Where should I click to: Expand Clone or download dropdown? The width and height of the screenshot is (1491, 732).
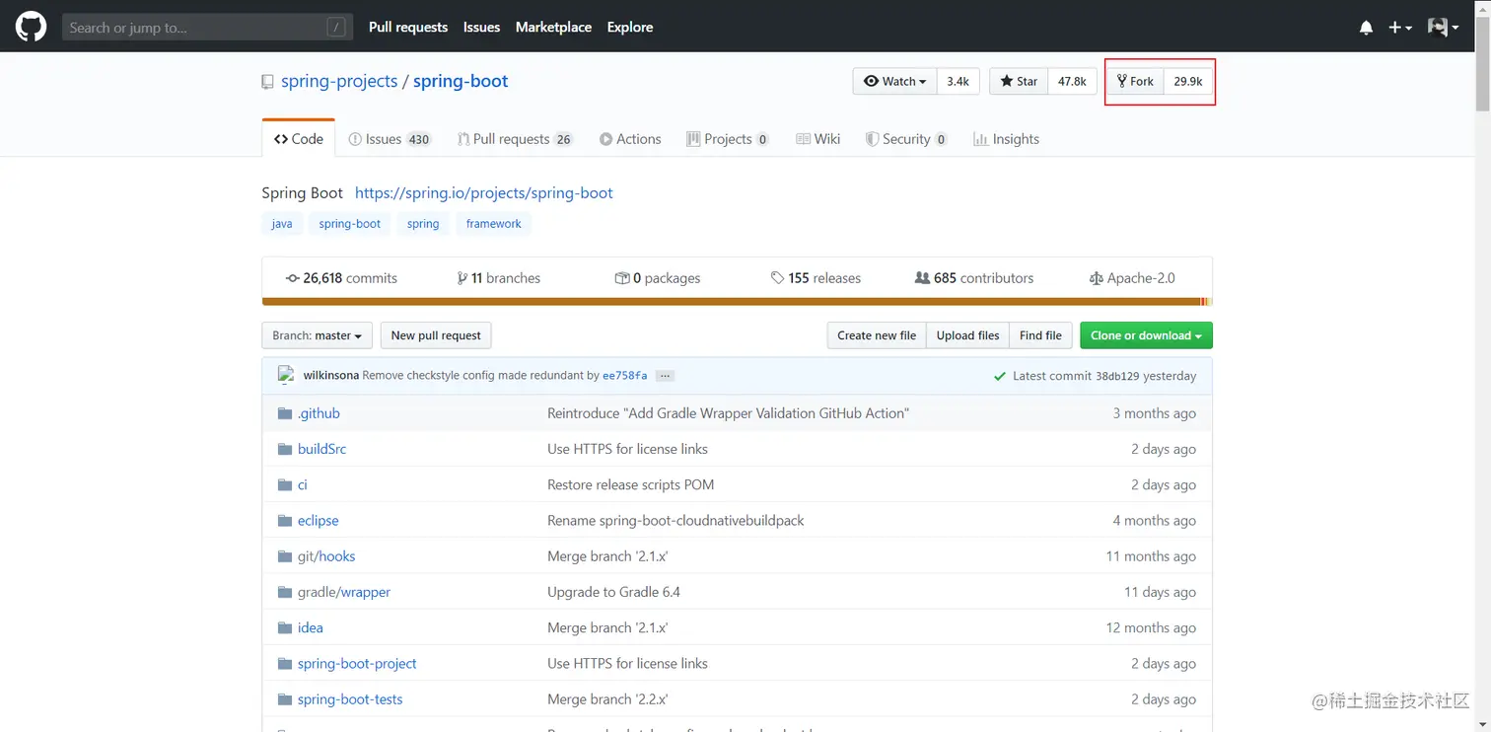click(1146, 335)
